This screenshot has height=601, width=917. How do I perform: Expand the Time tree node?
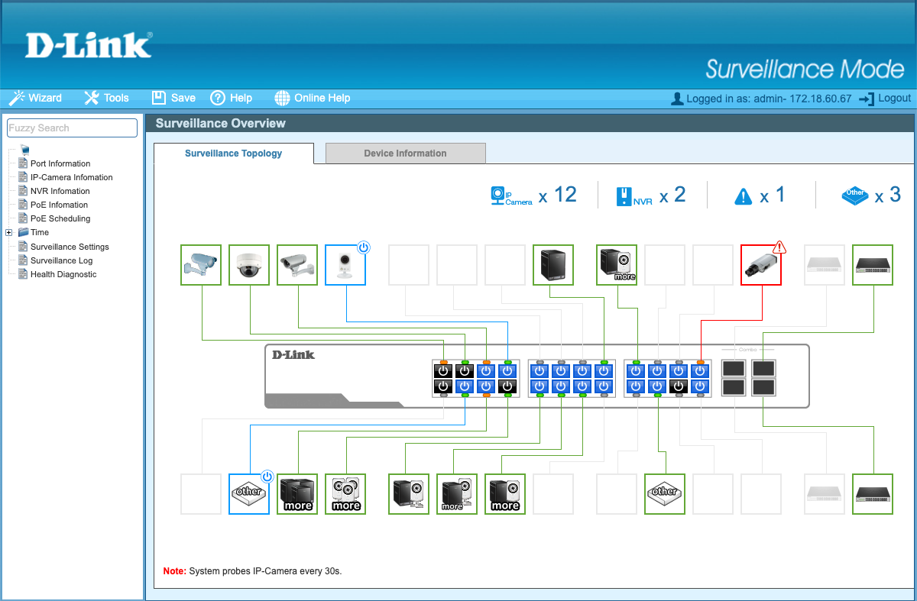pyautogui.click(x=9, y=232)
